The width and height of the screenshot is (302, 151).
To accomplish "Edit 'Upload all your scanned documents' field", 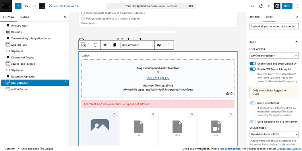I will point(274,26).
